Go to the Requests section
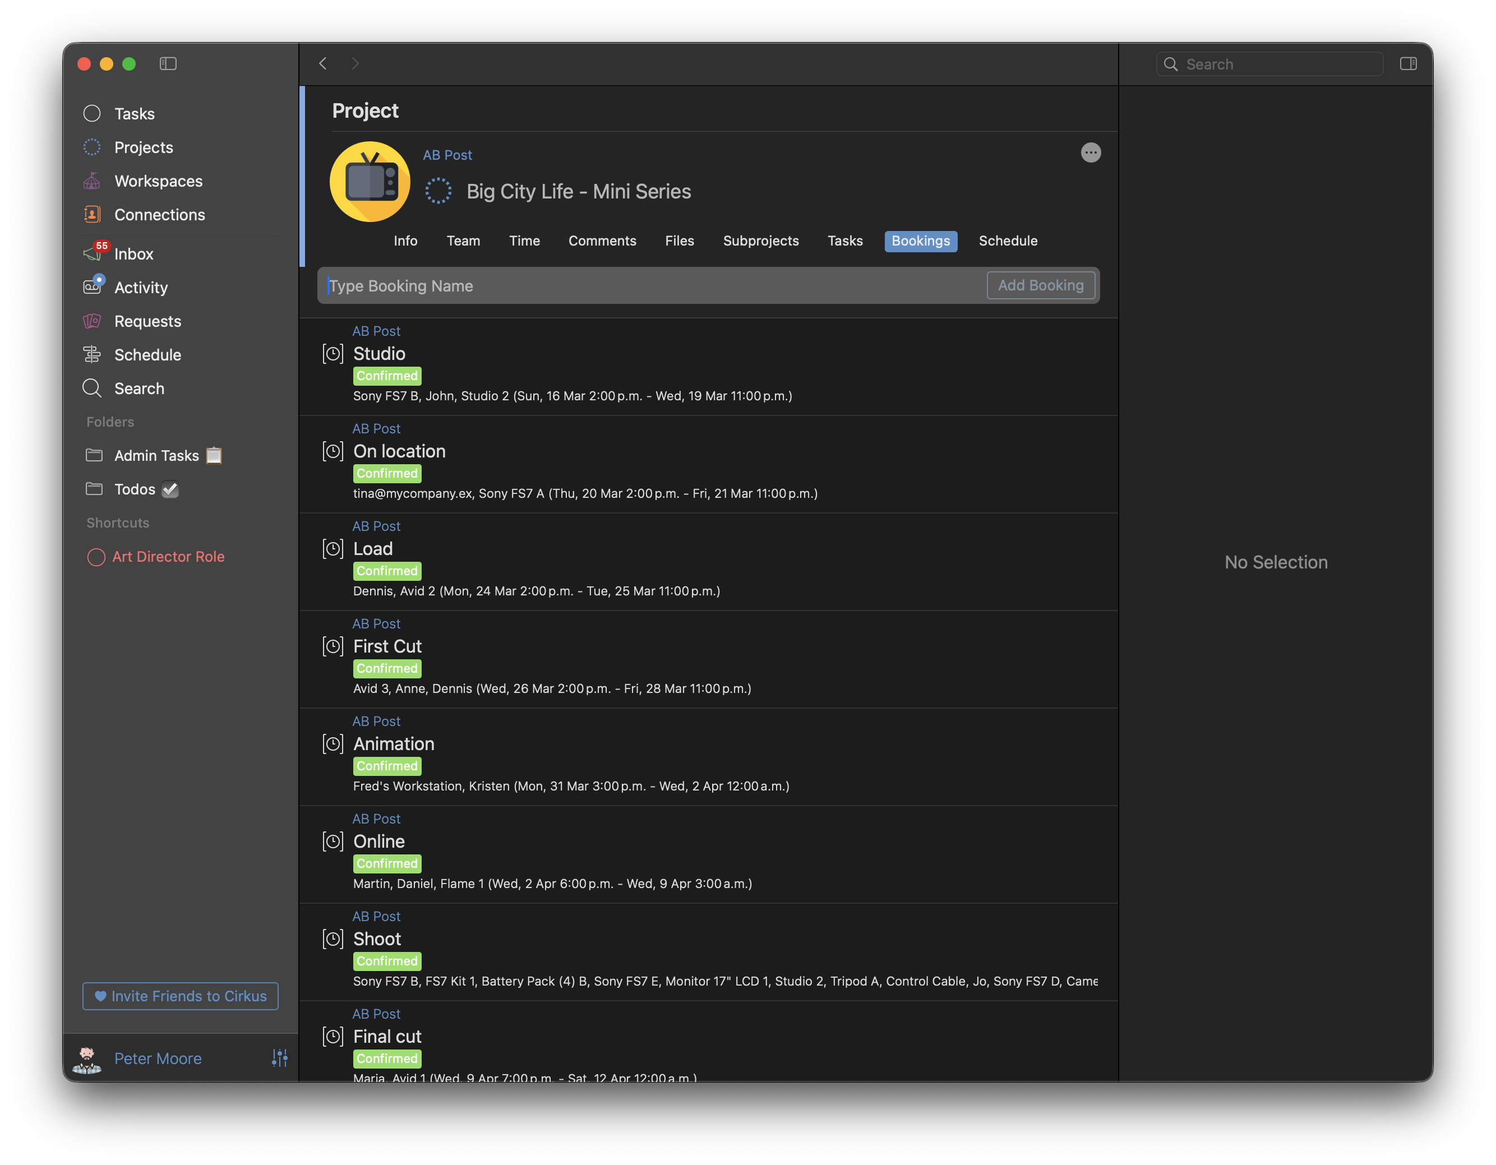The width and height of the screenshot is (1496, 1165). [x=147, y=321]
